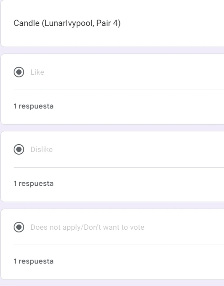
Task: Click the "Does not apply/Don't want to vote" label
Action: [87, 227]
